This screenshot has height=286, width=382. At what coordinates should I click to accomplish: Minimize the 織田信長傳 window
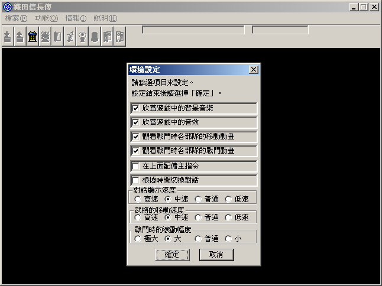[x=354, y=7]
